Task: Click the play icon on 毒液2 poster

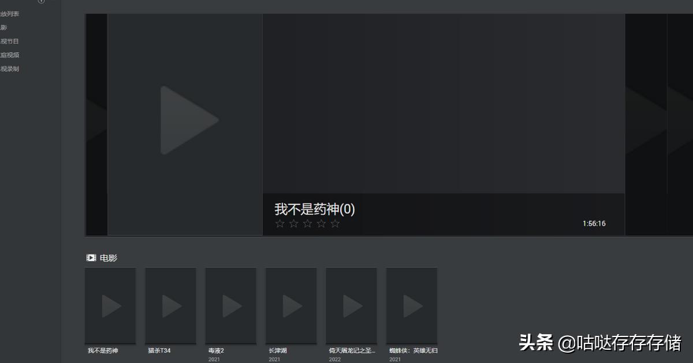Action: coord(230,305)
